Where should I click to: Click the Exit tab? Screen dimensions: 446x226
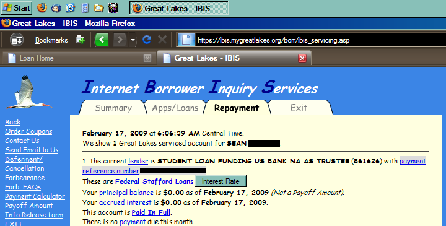[299, 108]
